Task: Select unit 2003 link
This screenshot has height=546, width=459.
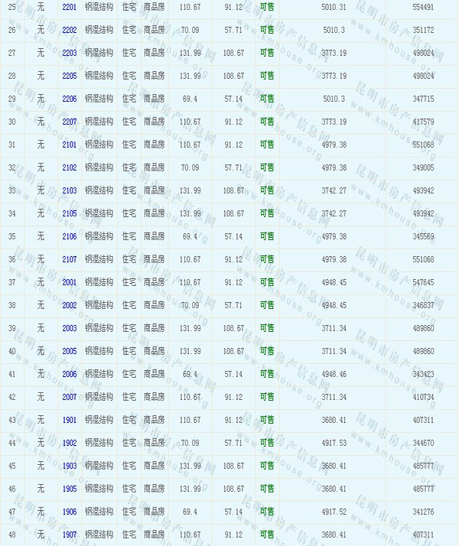Action: (70, 328)
